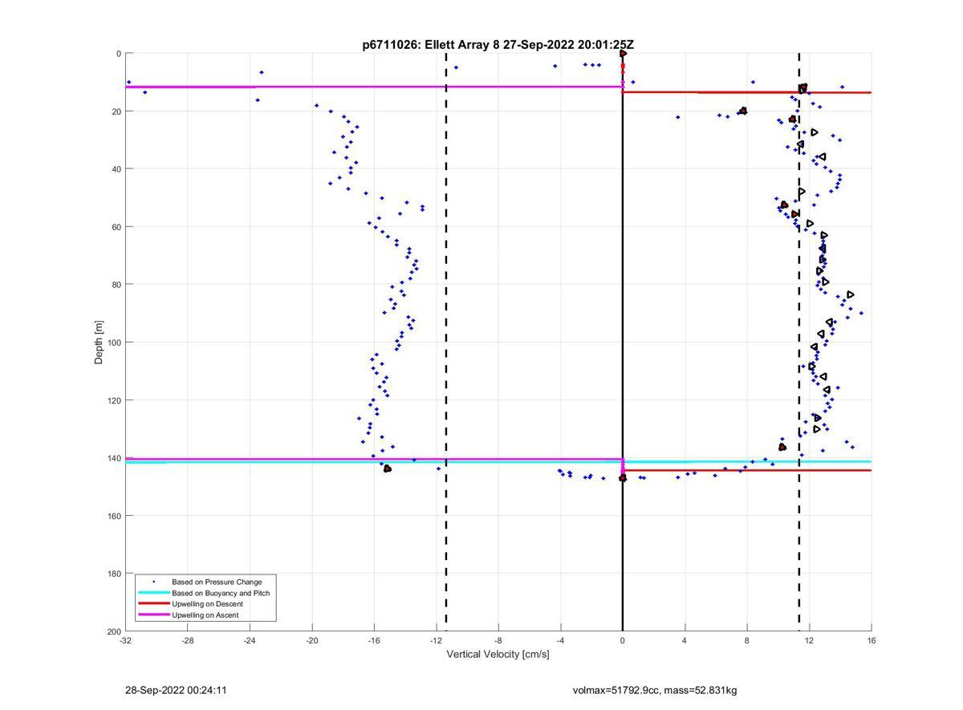The image size is (963, 710).
Task: Click y-axis tick label 180
Action: click(x=113, y=574)
